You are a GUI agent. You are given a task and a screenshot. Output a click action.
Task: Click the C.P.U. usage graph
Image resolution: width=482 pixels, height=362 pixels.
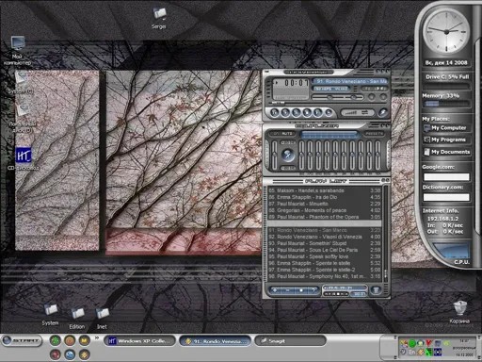[451, 252]
